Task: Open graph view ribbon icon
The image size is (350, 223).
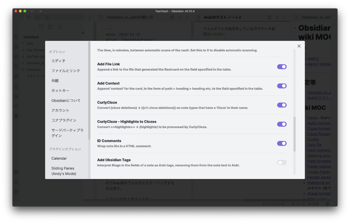Action: pyautogui.click(x=16, y=47)
